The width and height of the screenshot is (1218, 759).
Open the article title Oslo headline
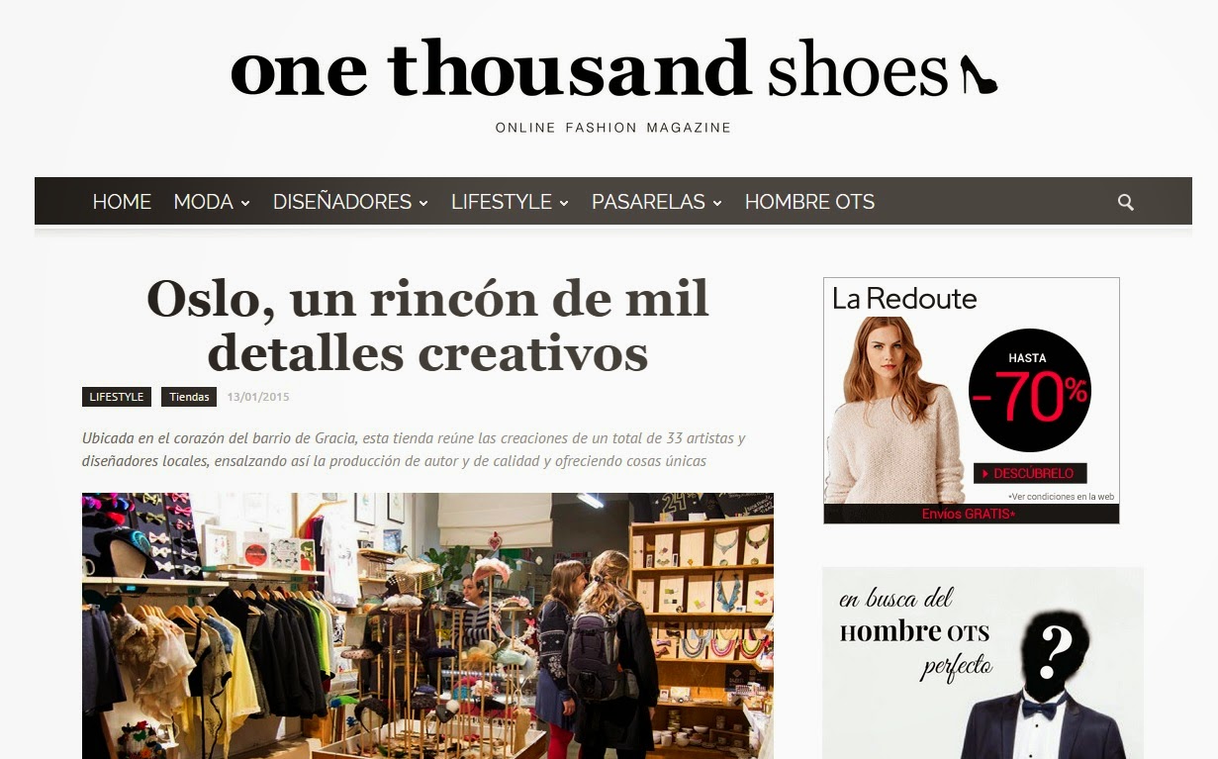tap(427, 325)
